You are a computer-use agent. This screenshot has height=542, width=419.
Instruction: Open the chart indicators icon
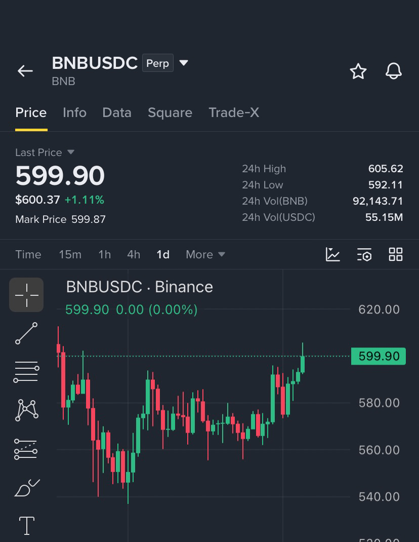(x=332, y=254)
